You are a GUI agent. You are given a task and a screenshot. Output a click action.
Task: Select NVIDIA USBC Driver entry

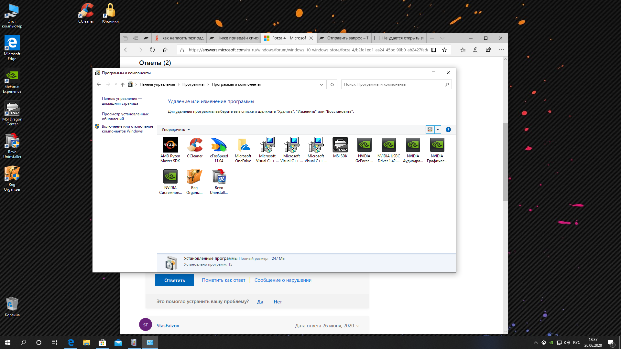[388, 150]
